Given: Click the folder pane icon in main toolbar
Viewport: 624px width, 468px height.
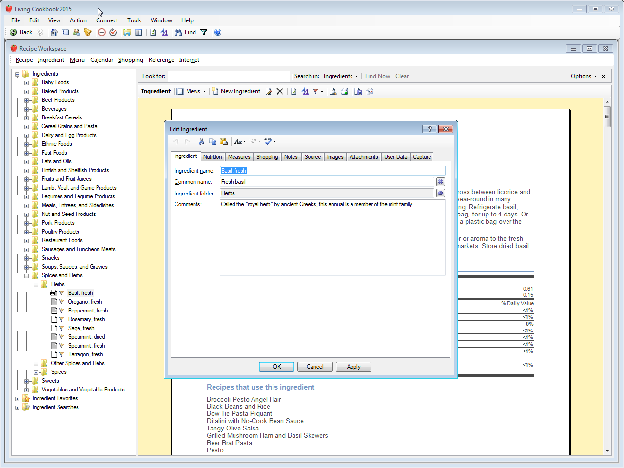Looking at the screenshot, I should 127,32.
